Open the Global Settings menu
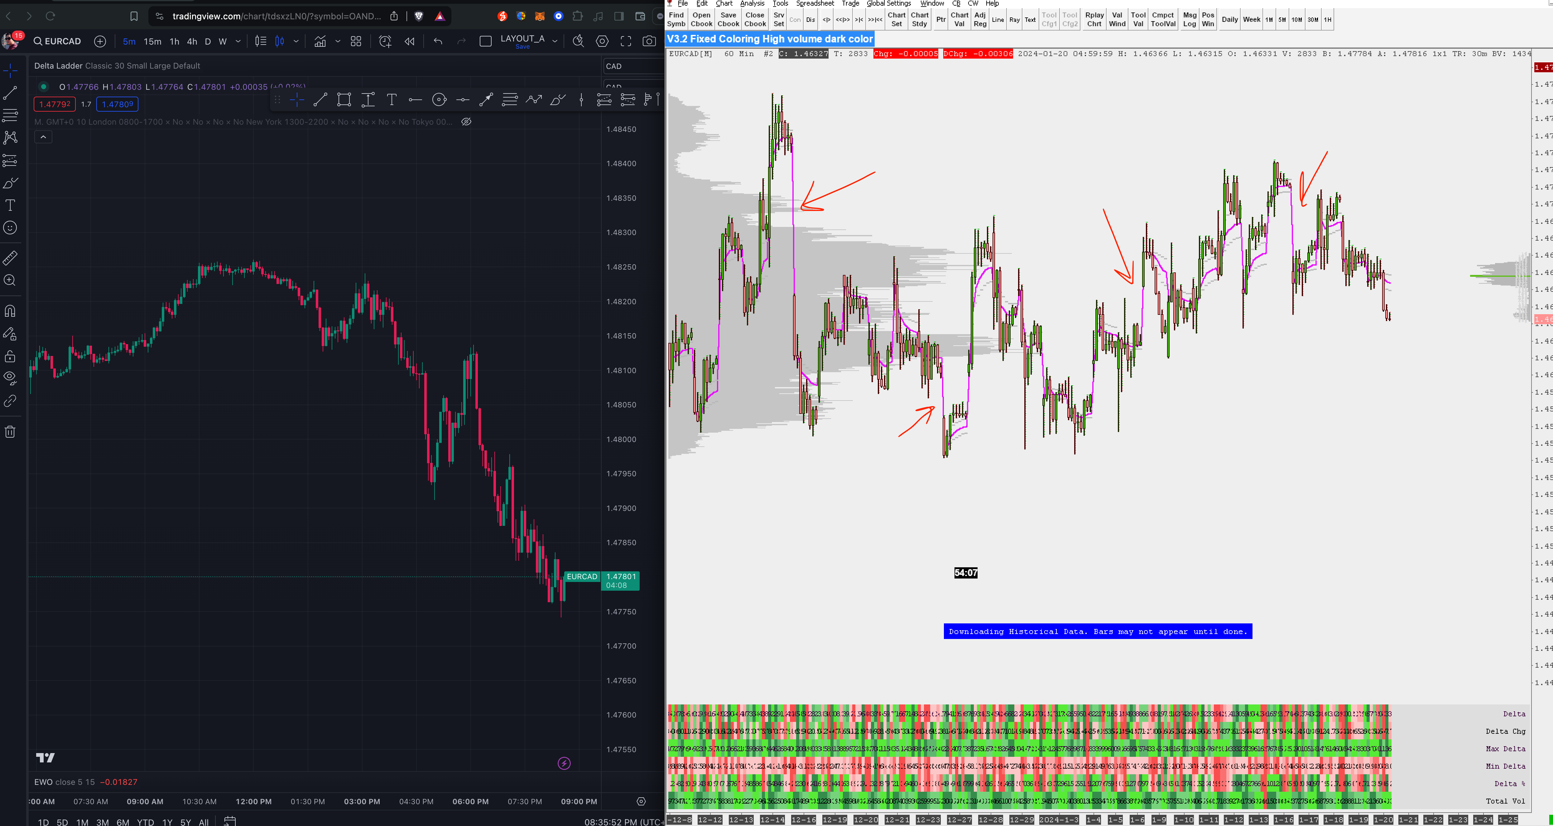1553x826 pixels. pyautogui.click(x=889, y=4)
